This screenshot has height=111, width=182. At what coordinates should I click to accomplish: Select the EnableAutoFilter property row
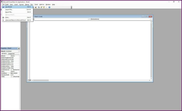(10, 61)
